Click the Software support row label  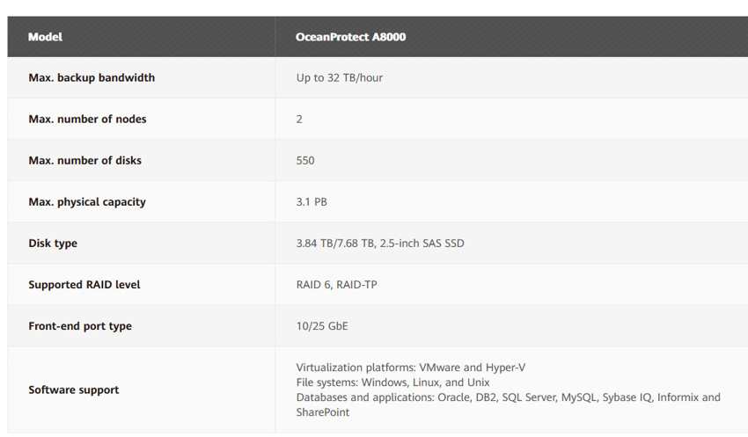pos(74,390)
